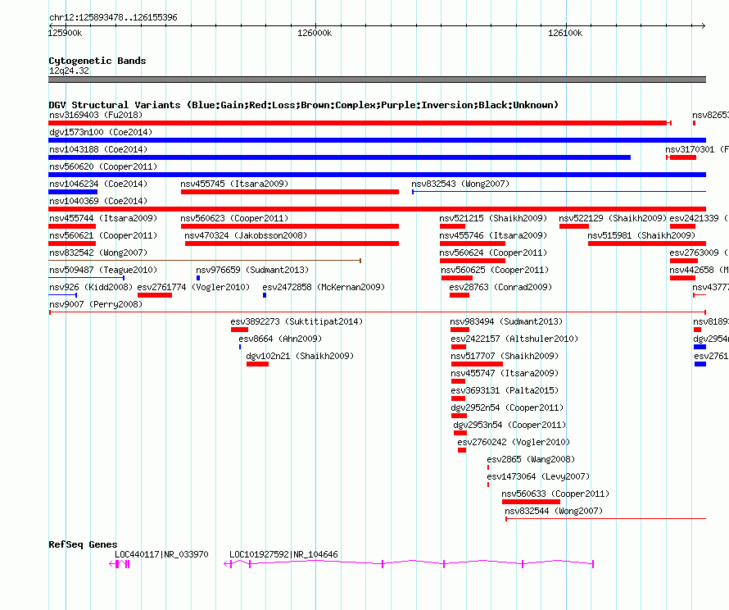Image resolution: width=729 pixels, height=610 pixels.
Task: Select the RefSeq Genes track title
Action: click(83, 544)
